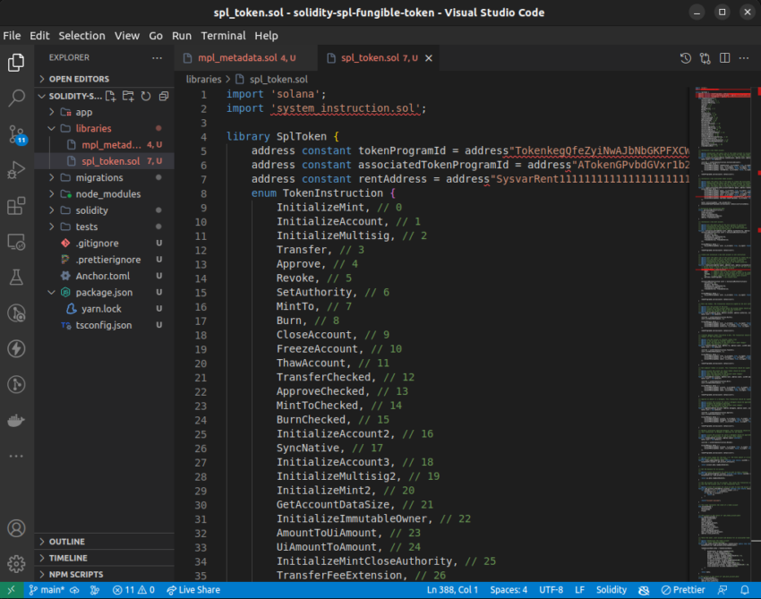Viewport: 761px width, 599px height.
Task: Toggle Prettier formatter in the status bar
Action: click(683, 589)
